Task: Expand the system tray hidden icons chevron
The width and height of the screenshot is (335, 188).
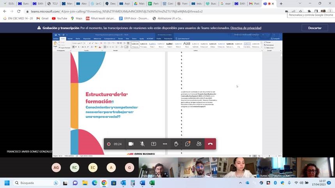Action: (x=240, y=183)
